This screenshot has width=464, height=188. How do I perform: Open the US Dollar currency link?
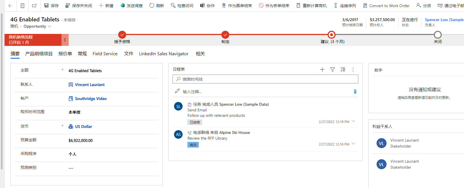[x=83, y=126]
